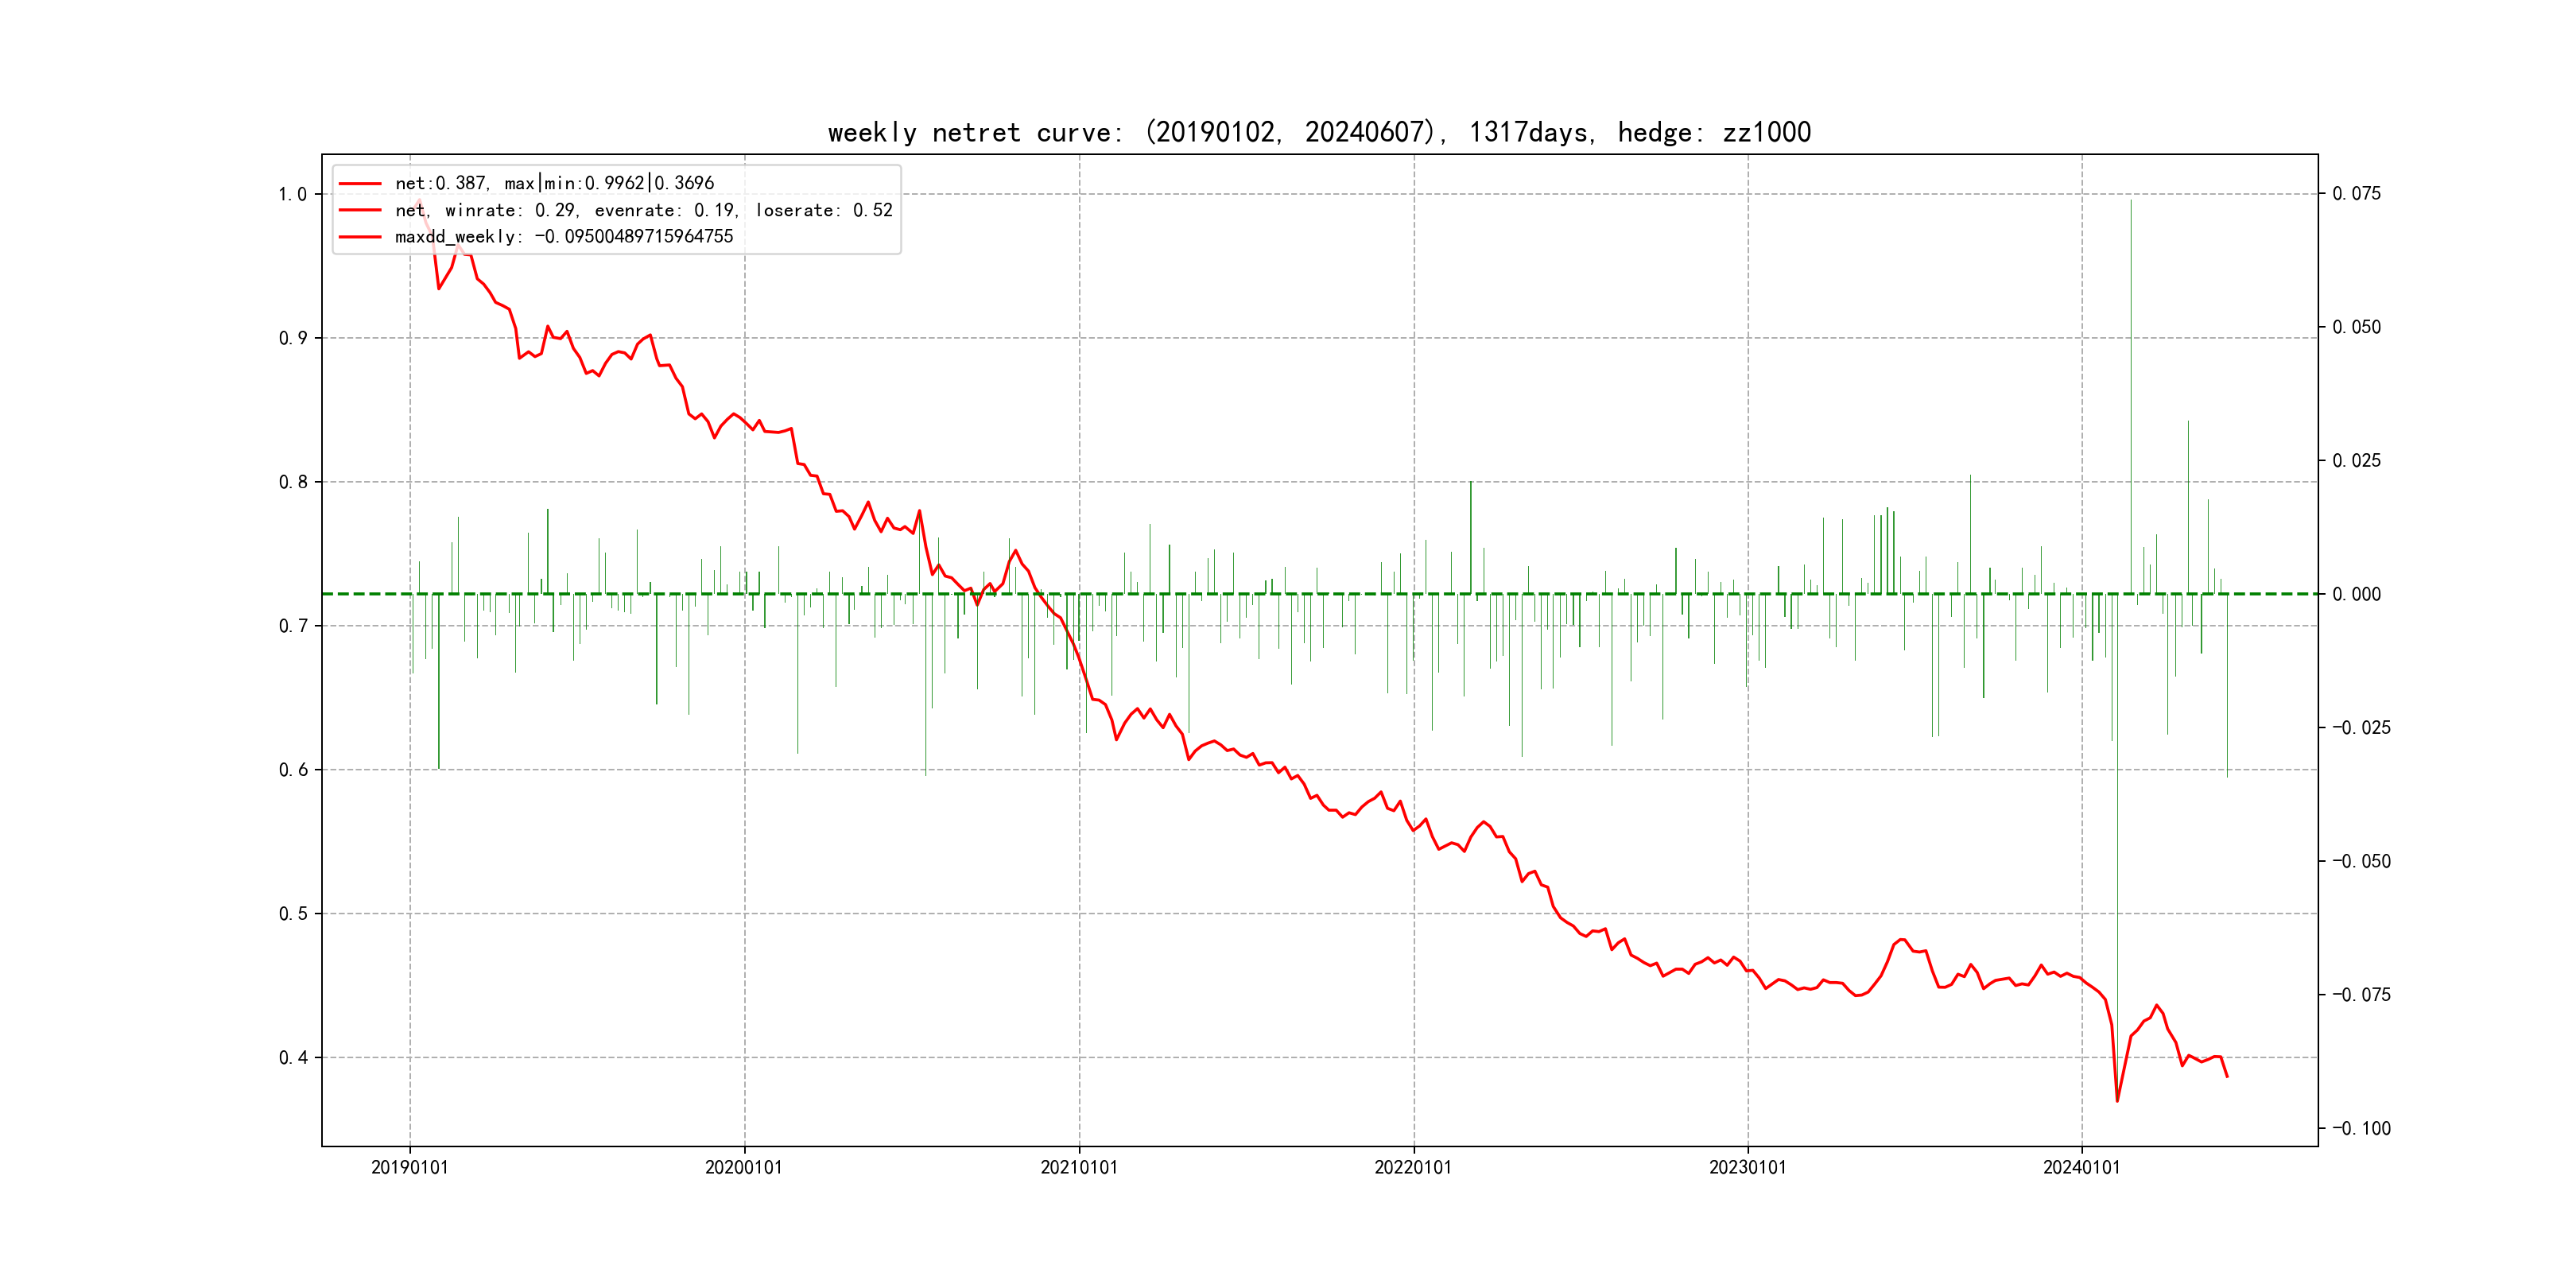Image resolution: width=2576 pixels, height=1288 pixels.
Task: Click the red line swatch beside net:0.387
Action: [360, 183]
